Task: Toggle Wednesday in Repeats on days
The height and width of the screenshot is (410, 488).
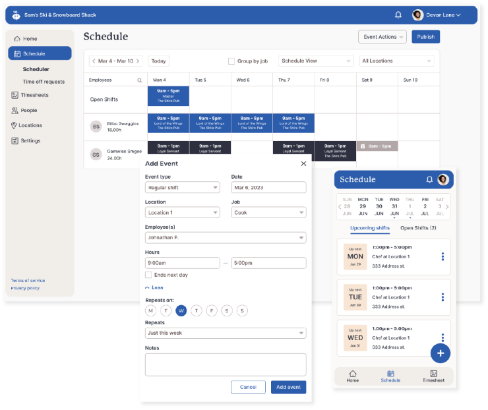Action: tap(181, 310)
